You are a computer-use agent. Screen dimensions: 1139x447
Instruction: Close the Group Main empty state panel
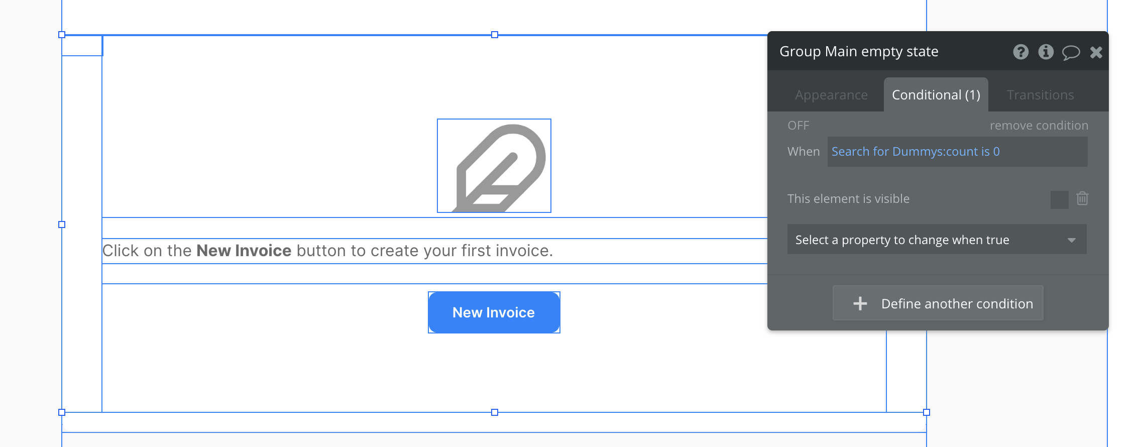pyautogui.click(x=1096, y=52)
